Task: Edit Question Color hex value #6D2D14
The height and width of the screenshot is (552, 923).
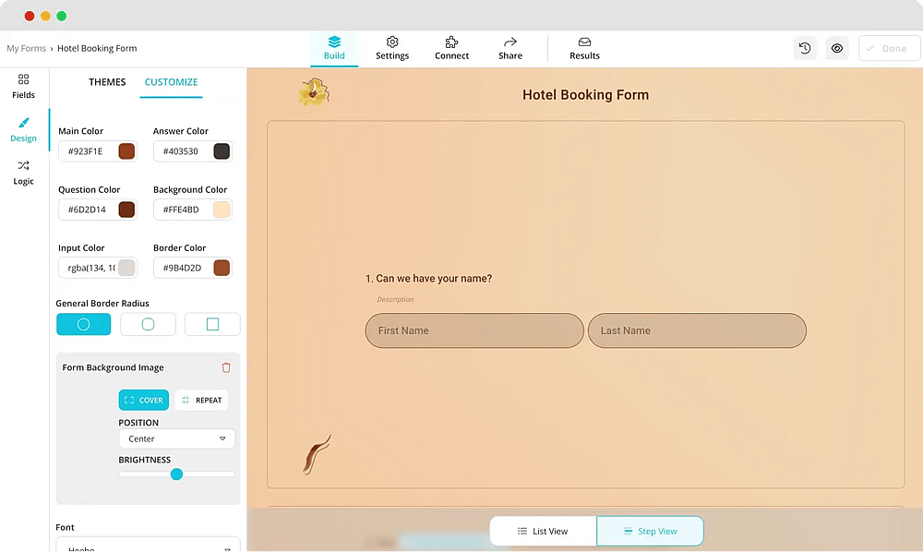Action: tap(89, 210)
